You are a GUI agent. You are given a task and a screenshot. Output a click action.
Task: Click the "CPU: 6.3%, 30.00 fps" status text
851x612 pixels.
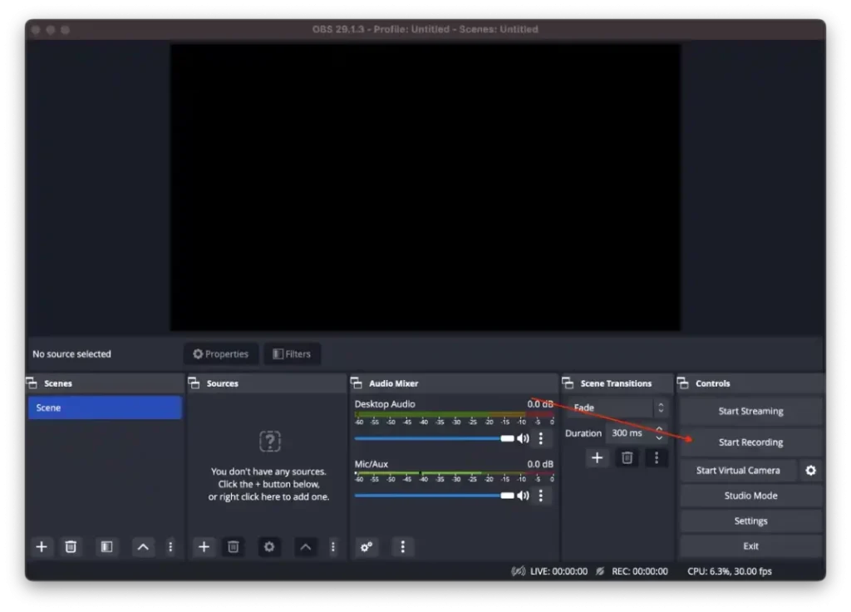pyautogui.click(x=730, y=571)
